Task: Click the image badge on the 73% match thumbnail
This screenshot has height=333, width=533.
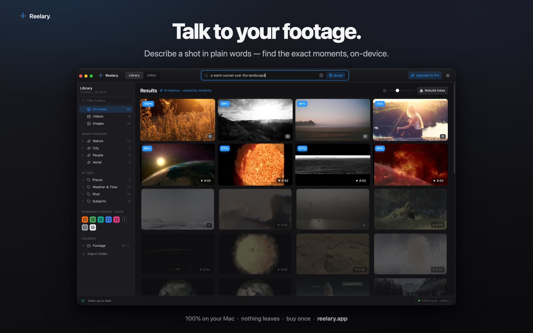Action: [443, 136]
